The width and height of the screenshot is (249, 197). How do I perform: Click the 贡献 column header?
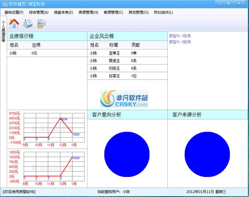135,45
